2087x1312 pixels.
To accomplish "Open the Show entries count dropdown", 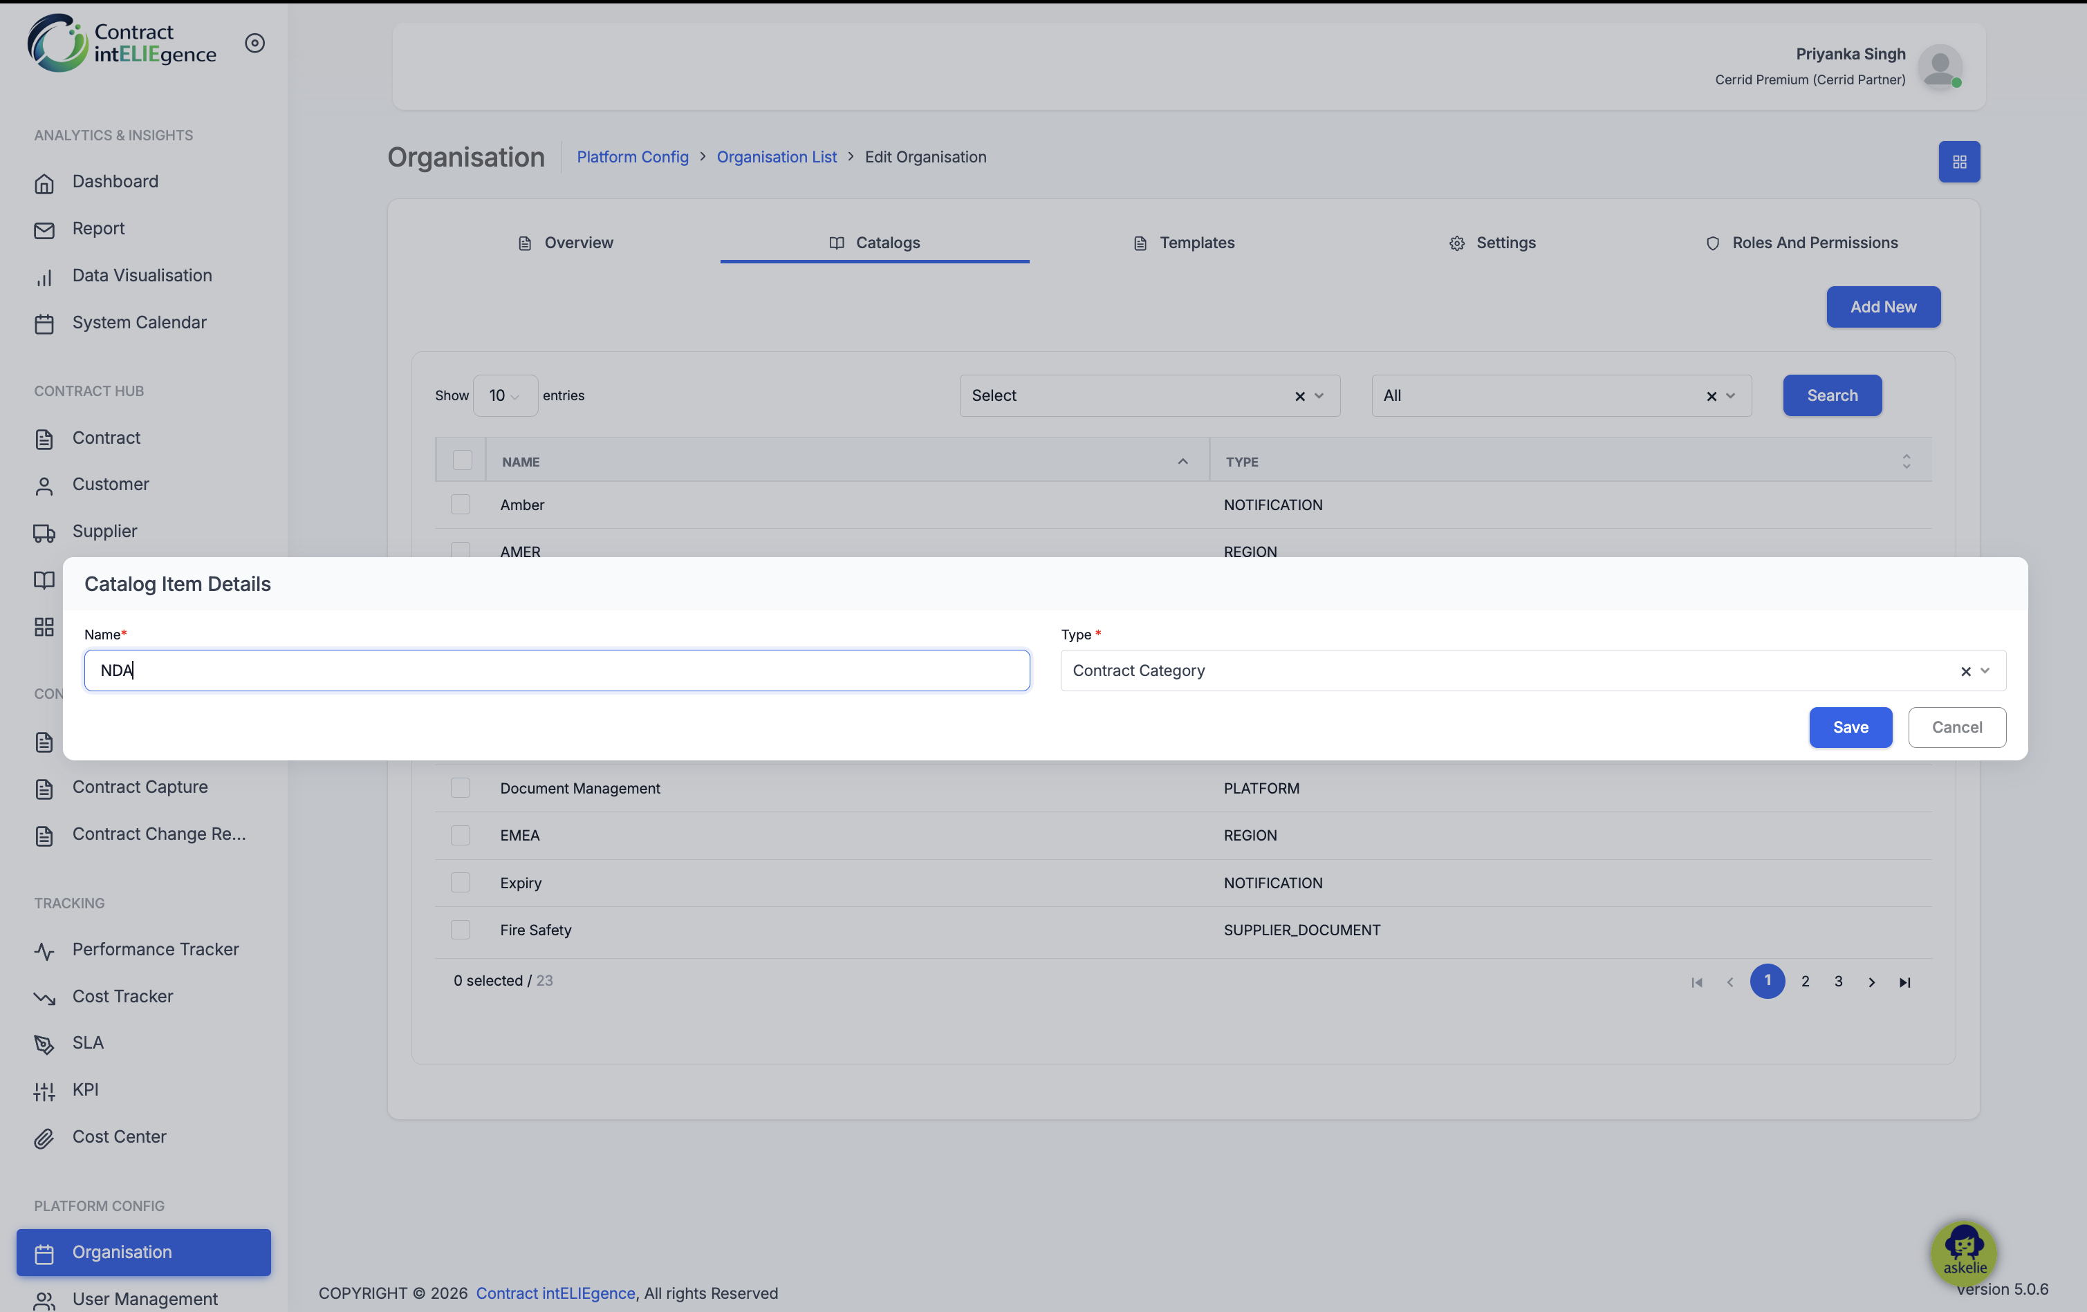I will point(505,395).
